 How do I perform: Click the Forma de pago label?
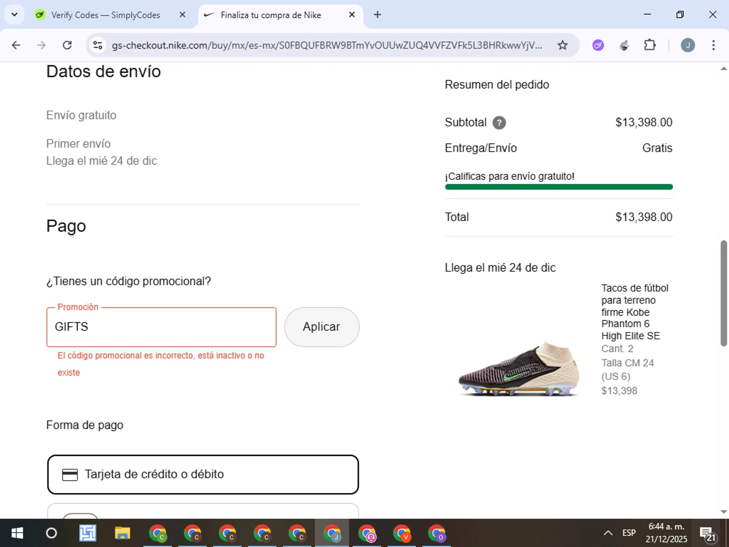[85, 425]
